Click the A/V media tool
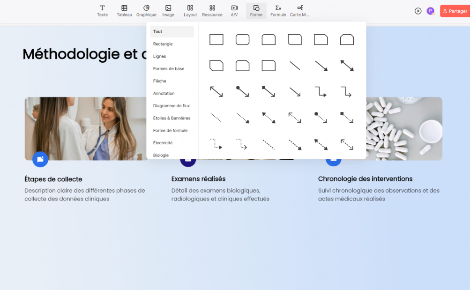 [234, 11]
